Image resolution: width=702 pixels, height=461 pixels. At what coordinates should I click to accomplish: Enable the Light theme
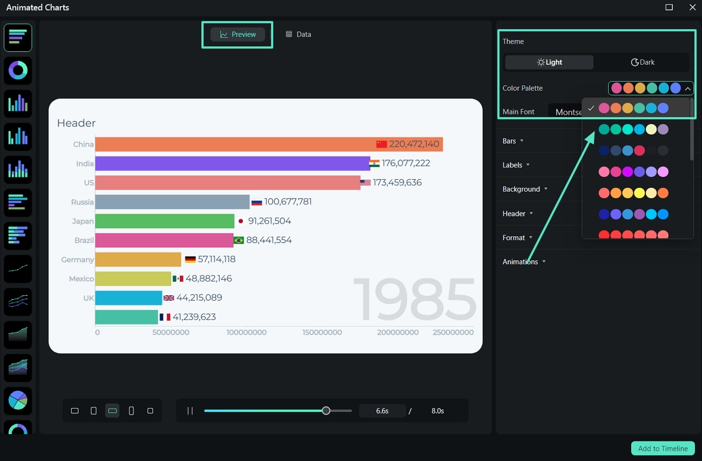coord(549,62)
